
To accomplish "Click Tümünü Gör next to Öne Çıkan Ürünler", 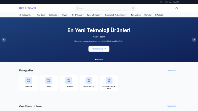I will (x=172, y=106).
